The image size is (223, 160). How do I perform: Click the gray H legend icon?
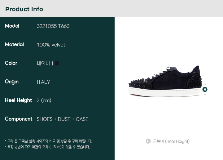tap(148, 141)
